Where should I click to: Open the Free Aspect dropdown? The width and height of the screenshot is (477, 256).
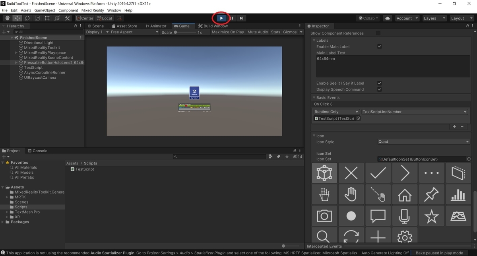click(x=135, y=32)
